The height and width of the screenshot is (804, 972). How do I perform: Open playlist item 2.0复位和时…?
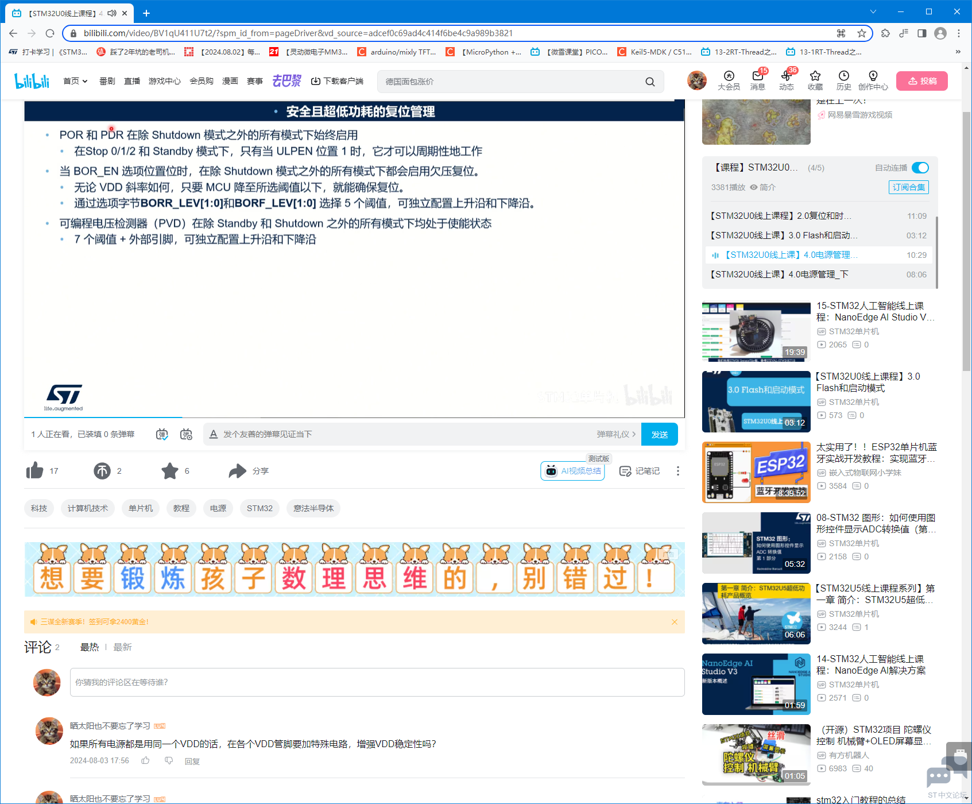pyautogui.click(x=819, y=216)
